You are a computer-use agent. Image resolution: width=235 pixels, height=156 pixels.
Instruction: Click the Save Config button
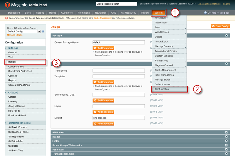[x=220, y=26]
